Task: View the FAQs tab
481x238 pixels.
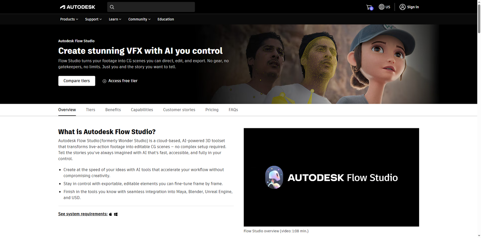Action: coord(233,110)
